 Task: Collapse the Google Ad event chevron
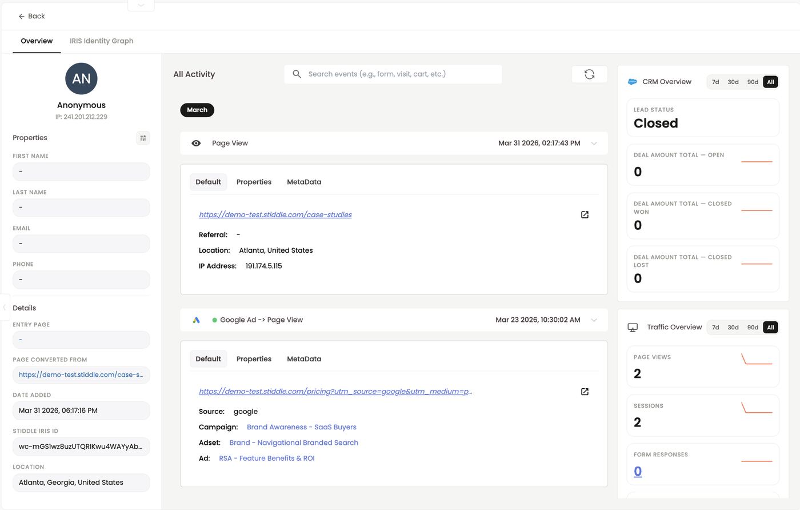click(594, 320)
